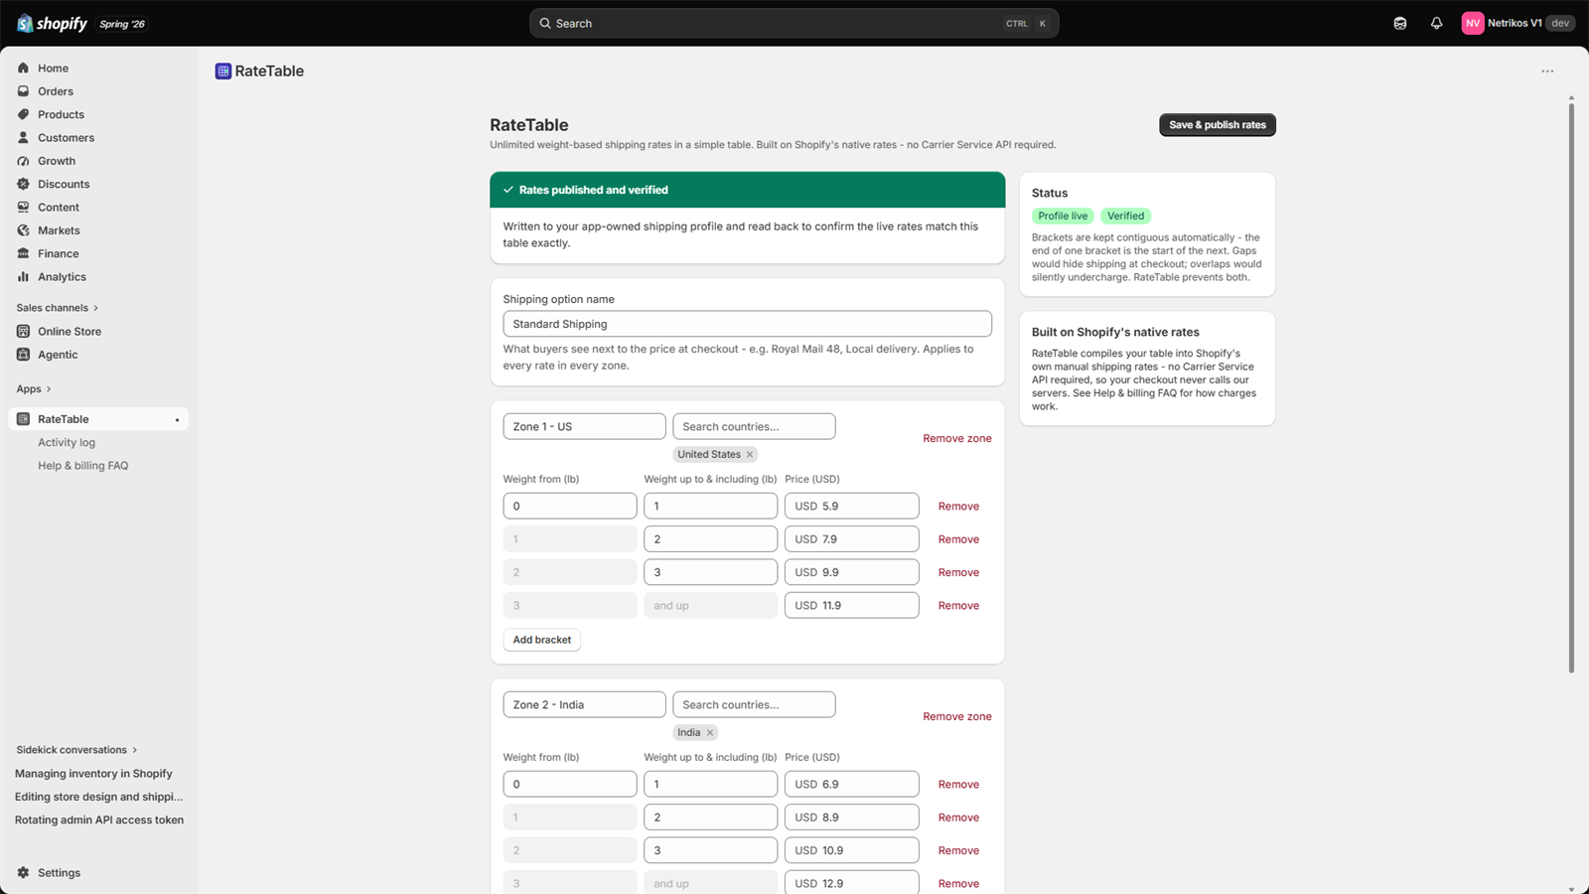Image resolution: width=1589 pixels, height=894 pixels.
Task: Select the Products tag icon
Action: click(23, 114)
